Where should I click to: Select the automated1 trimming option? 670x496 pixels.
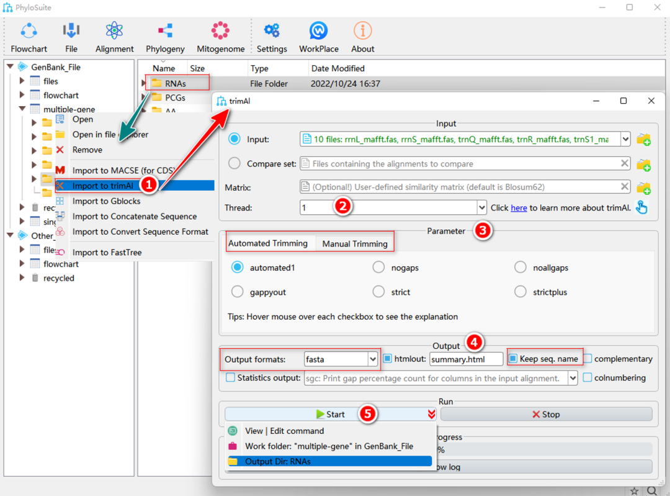(237, 267)
